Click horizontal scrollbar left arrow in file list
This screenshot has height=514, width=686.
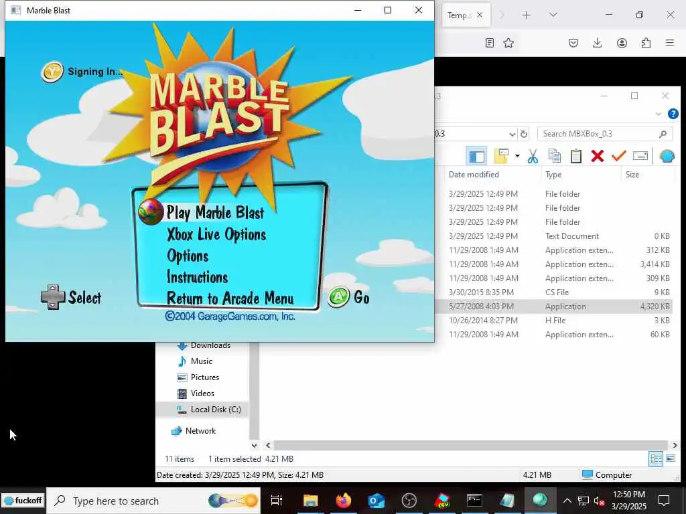point(268,445)
